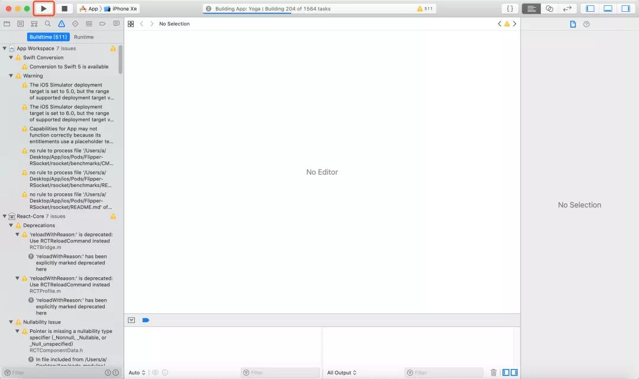Toggle recently modified issues filter

coord(108,372)
